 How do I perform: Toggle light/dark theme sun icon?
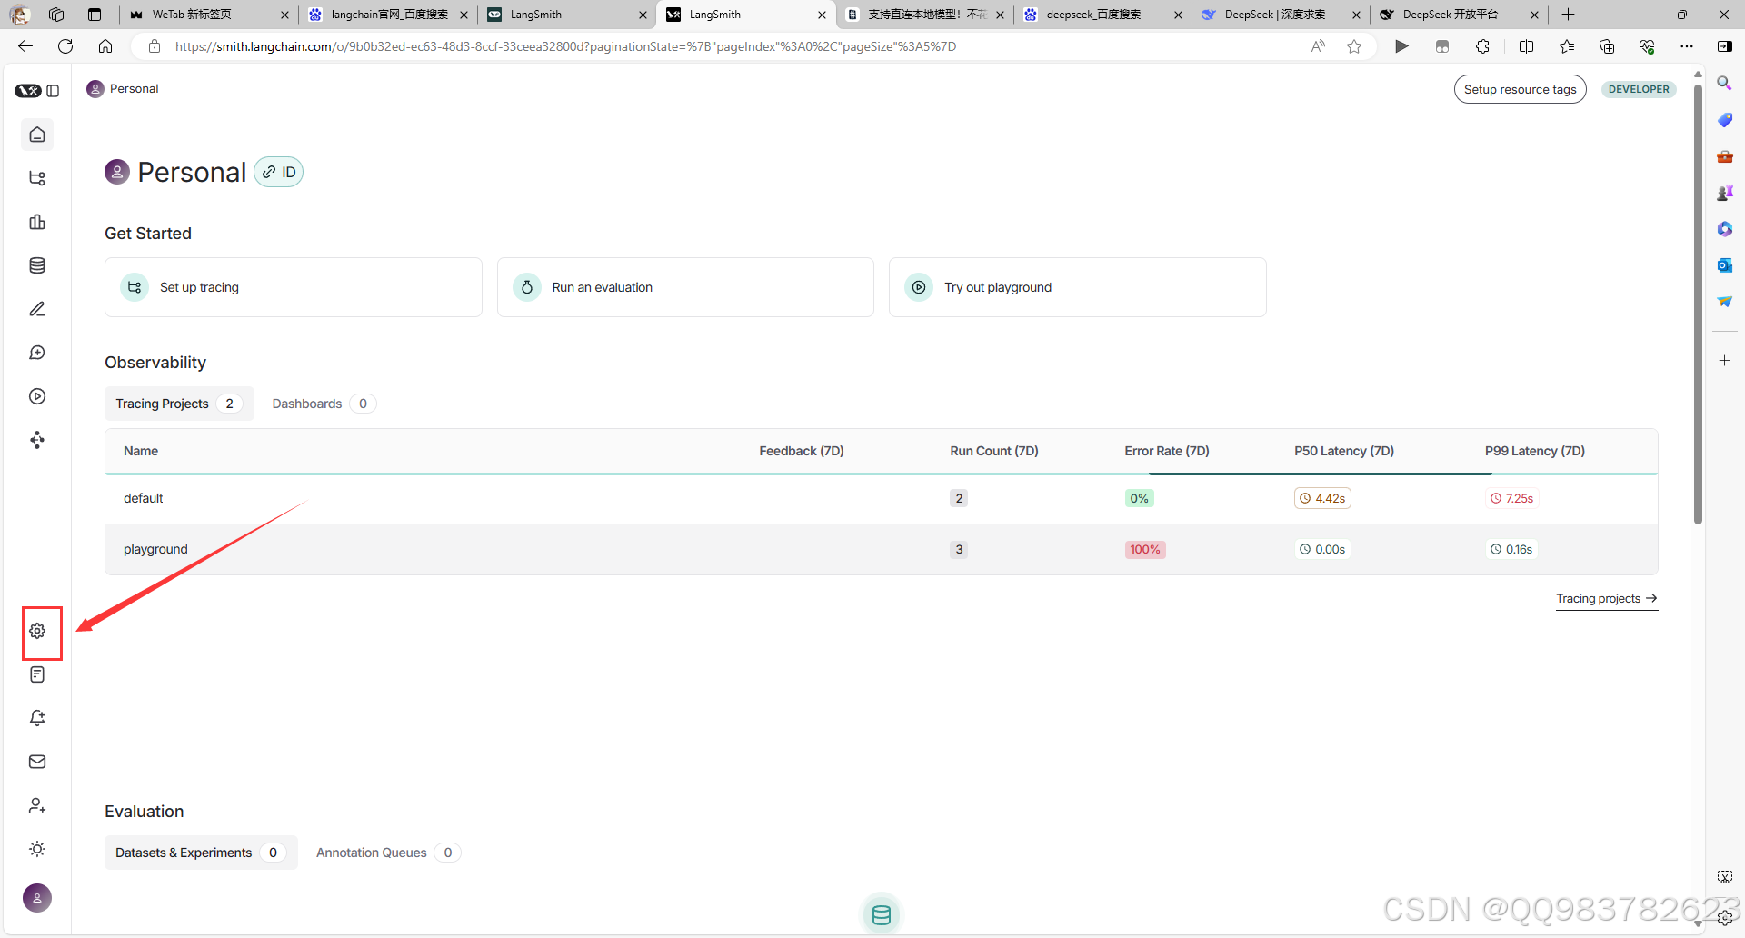pyautogui.click(x=37, y=849)
